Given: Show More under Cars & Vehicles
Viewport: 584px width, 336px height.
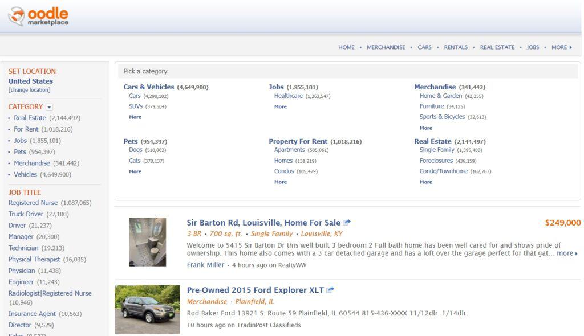Looking at the screenshot, I should pyautogui.click(x=135, y=117).
